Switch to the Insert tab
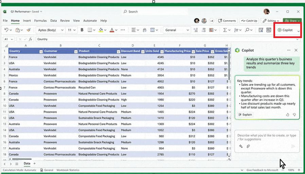This screenshot has width=305, height=174. pos(27,21)
